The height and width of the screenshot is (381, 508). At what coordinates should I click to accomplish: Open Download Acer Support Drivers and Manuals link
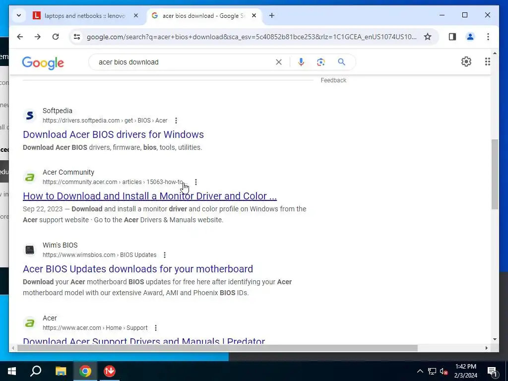tap(144, 341)
